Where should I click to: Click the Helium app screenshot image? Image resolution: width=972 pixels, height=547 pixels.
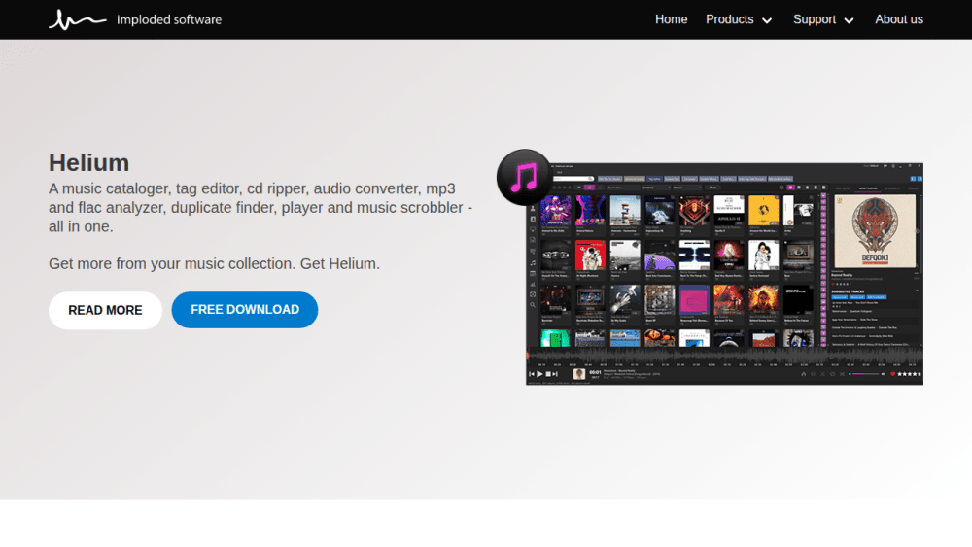724,274
